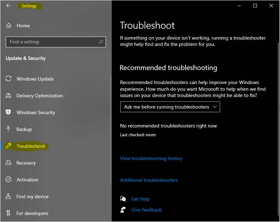Click the Give feedback person icon
Viewport: 280px width, 222px height.
(x=123, y=210)
